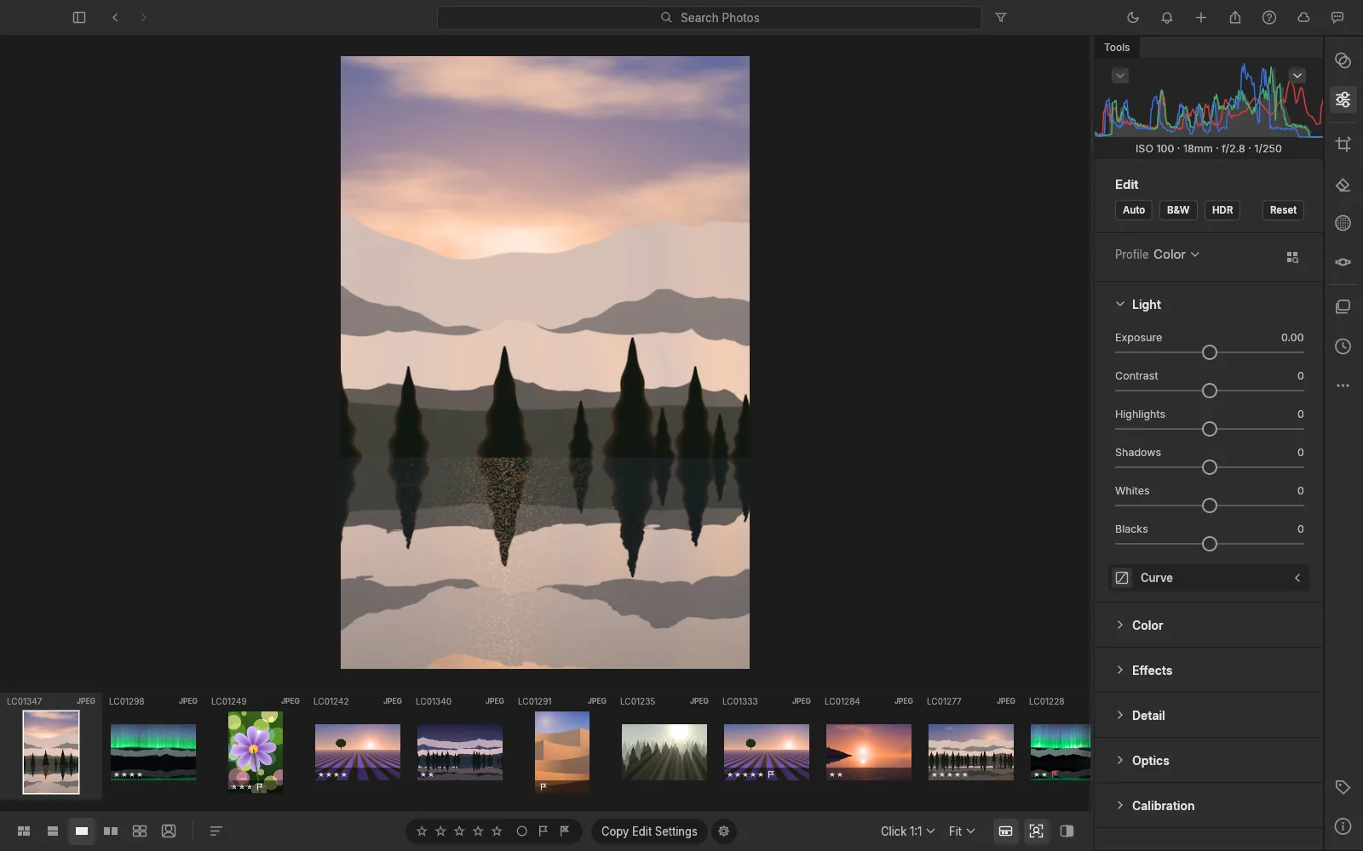The height and width of the screenshot is (851, 1363).
Task: Click the HDR button
Action: pyautogui.click(x=1222, y=210)
